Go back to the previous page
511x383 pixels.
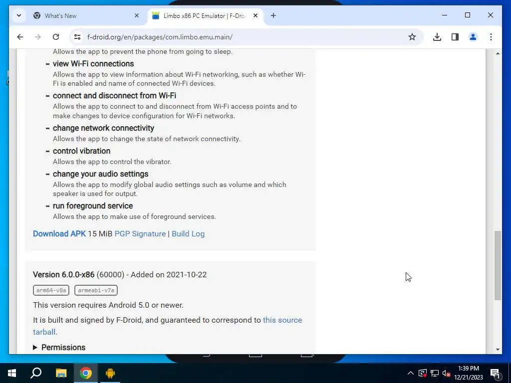click(x=20, y=37)
